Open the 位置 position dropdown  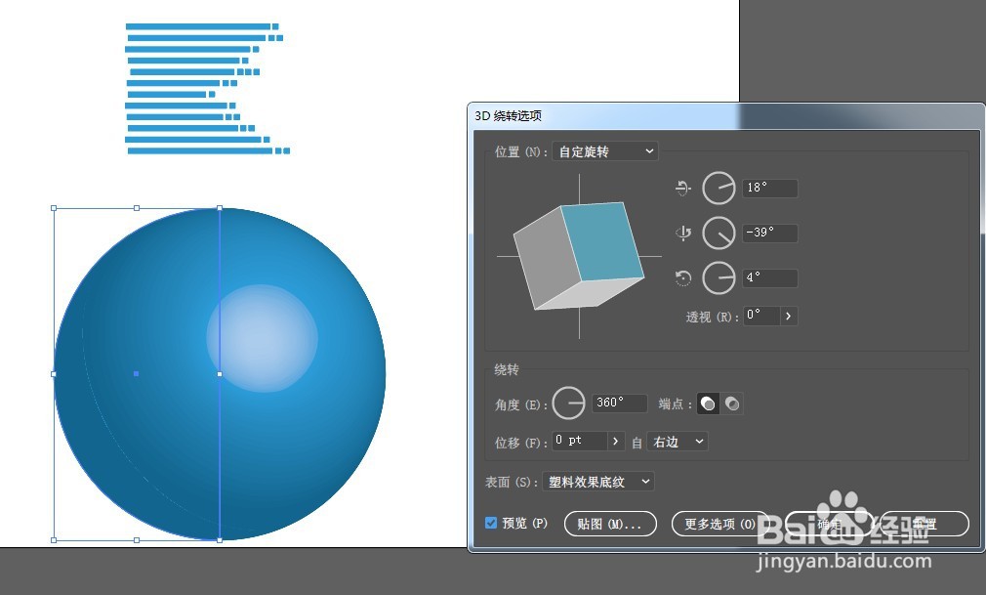(605, 151)
